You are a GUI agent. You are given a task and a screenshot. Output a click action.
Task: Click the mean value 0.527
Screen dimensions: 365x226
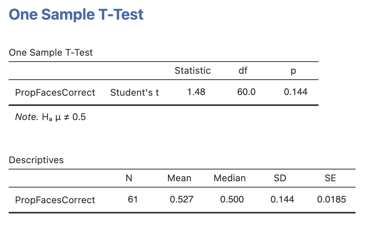pos(181,199)
